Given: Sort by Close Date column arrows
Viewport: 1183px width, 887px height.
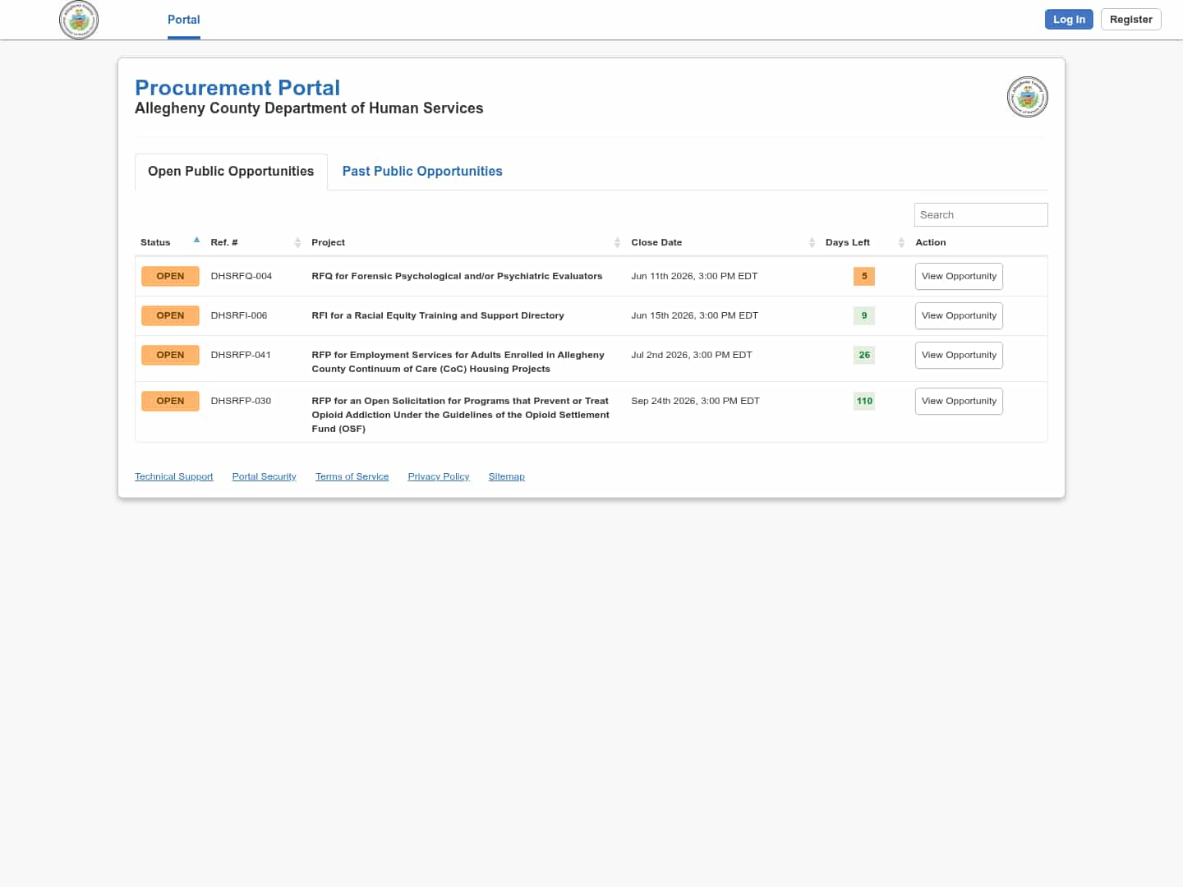Looking at the screenshot, I should [812, 242].
